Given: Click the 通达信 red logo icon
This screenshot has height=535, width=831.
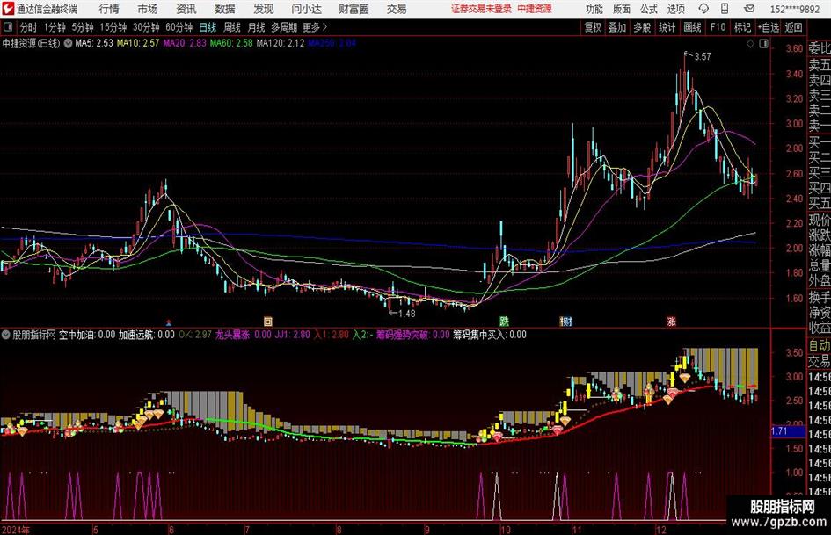Looking at the screenshot, I should tap(8, 9).
